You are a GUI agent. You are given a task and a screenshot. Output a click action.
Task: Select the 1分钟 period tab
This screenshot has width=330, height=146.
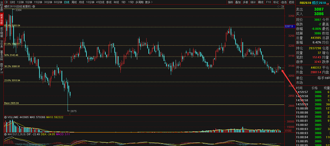21,2
